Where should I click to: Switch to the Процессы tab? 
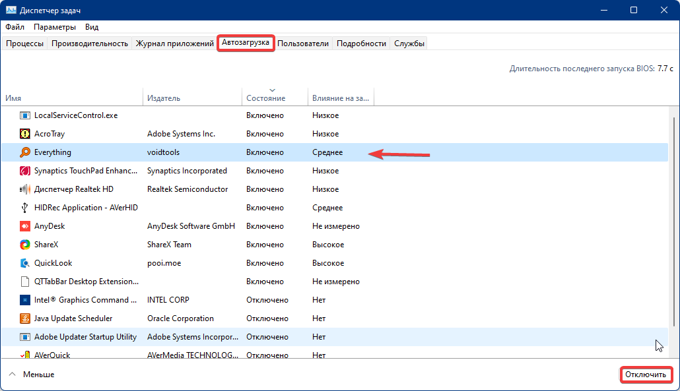tap(24, 44)
